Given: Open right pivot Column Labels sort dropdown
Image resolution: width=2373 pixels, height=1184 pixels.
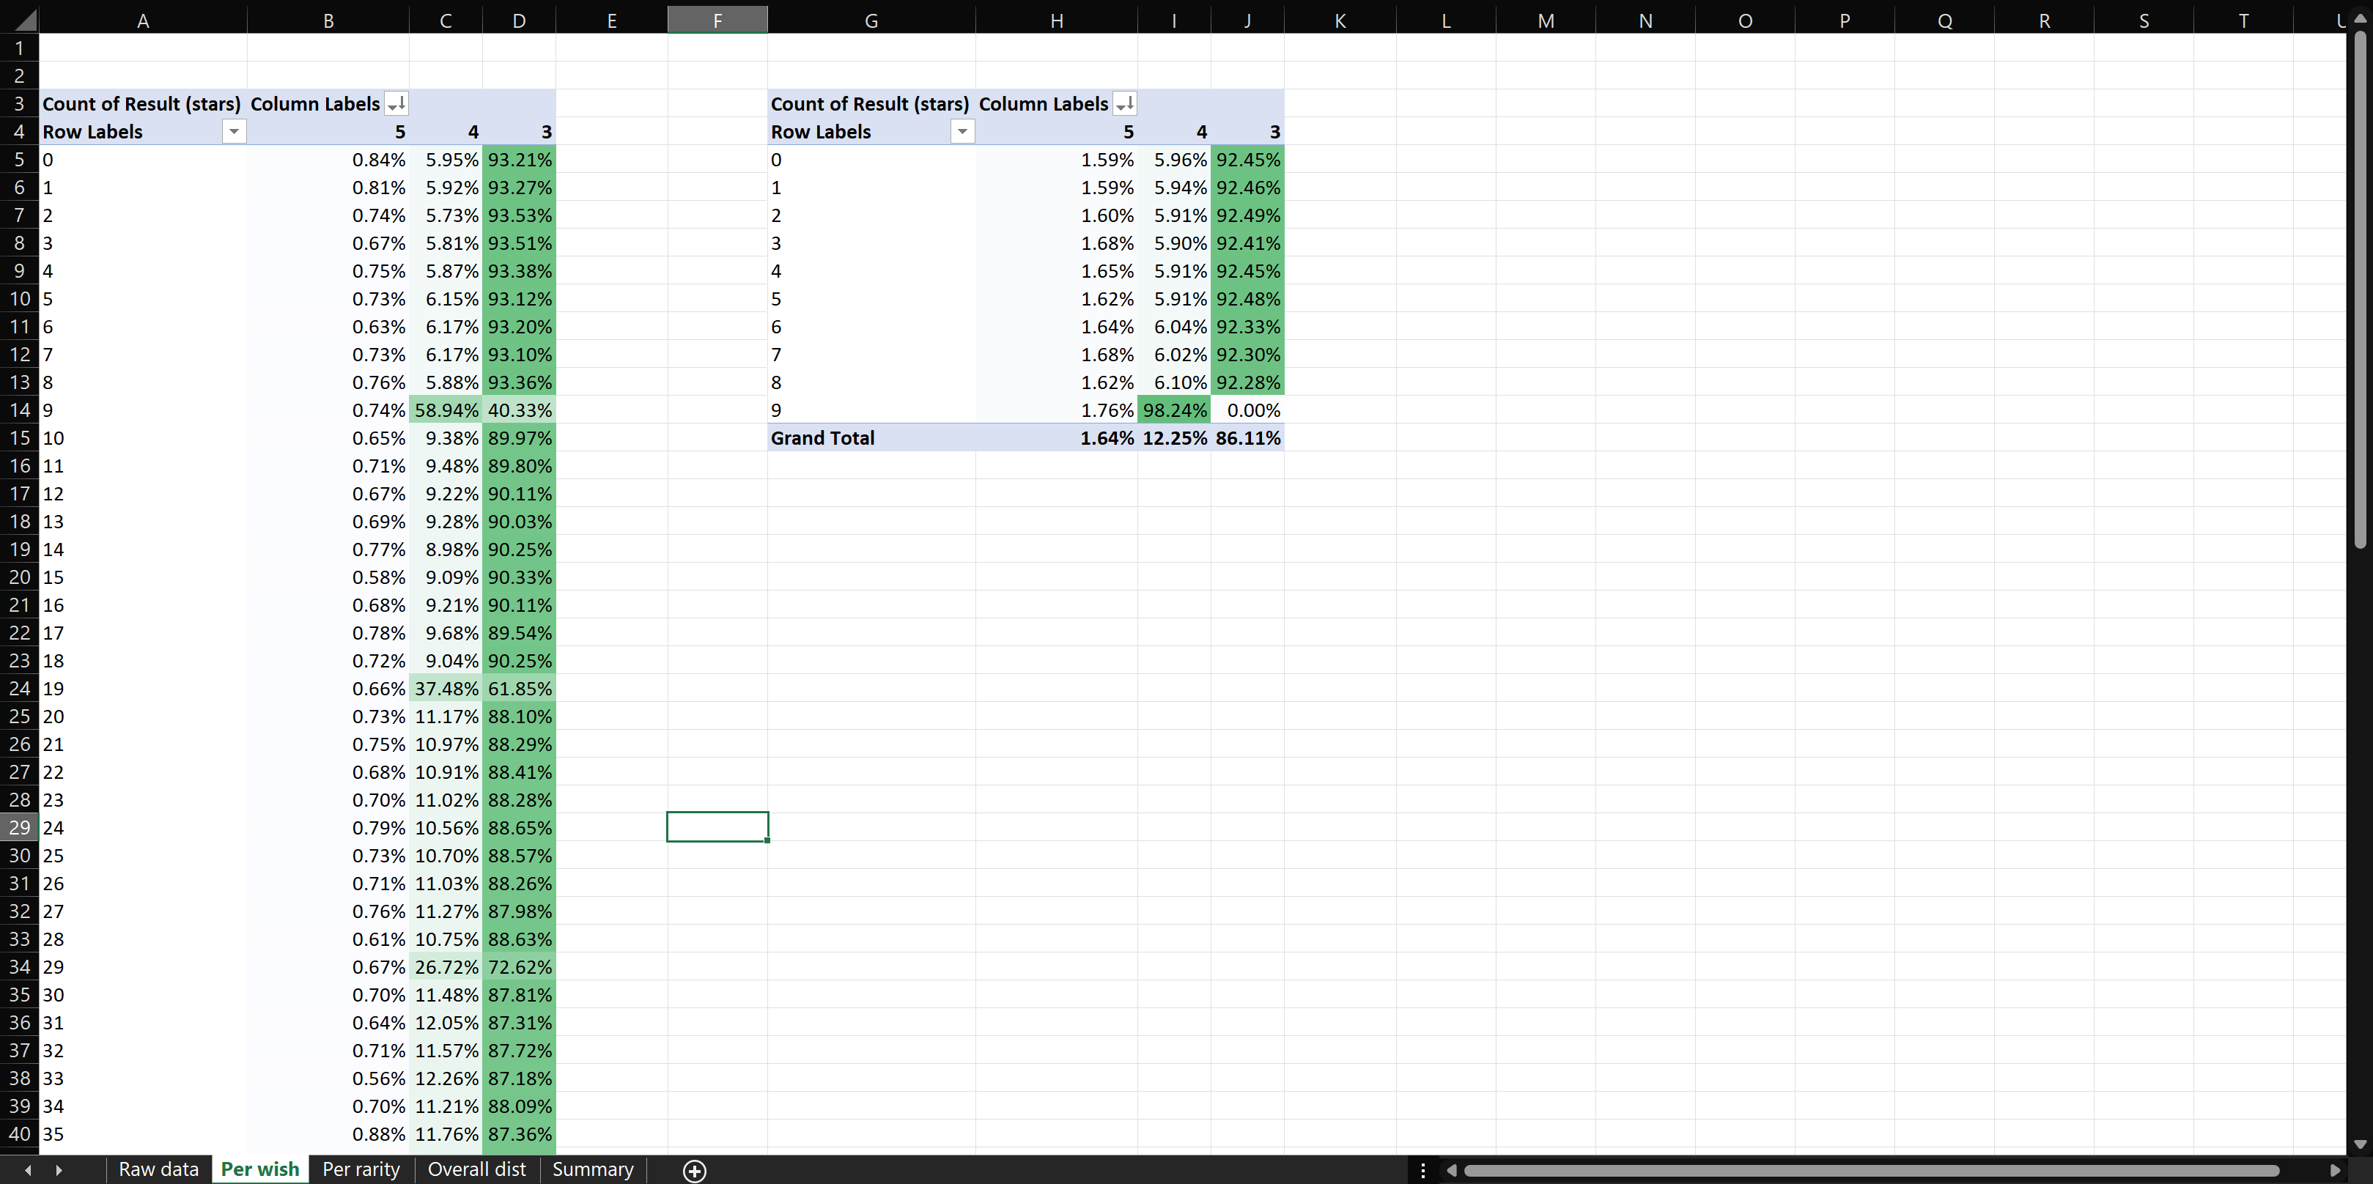Looking at the screenshot, I should [x=1125, y=104].
